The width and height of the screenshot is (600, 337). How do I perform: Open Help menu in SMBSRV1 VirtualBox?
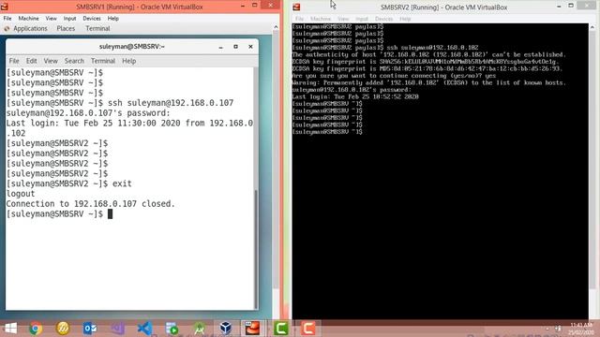click(x=112, y=19)
